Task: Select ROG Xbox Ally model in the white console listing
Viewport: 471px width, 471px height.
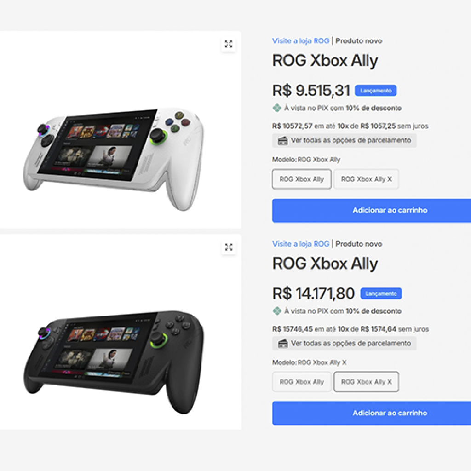Action: coord(302,179)
